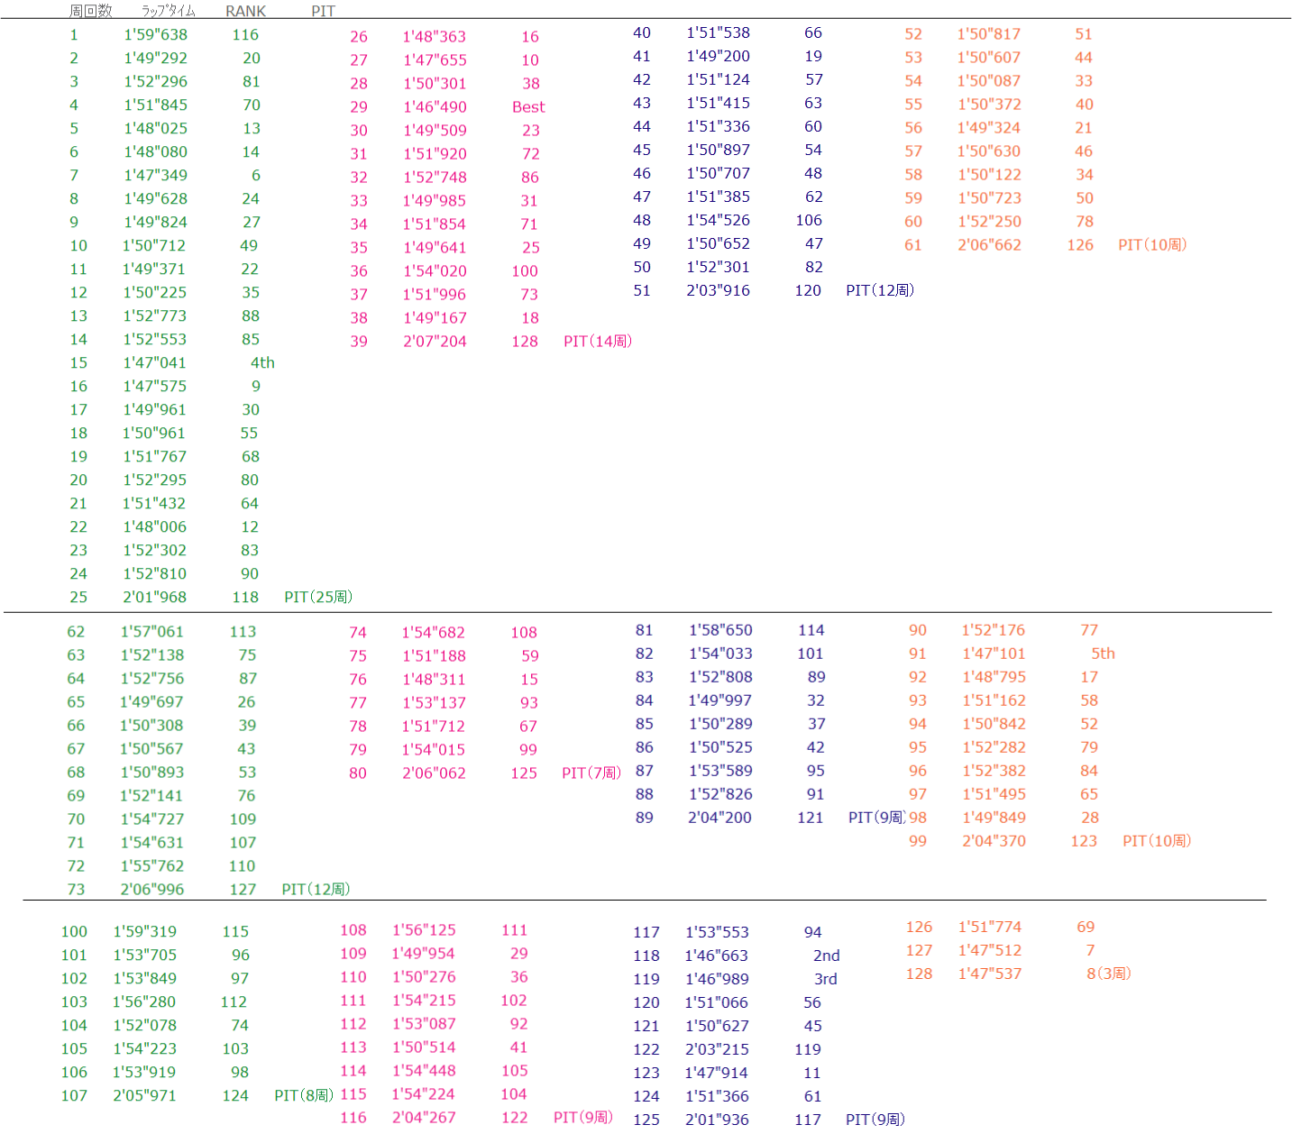Select lap time 1'46"663
This screenshot has width=1292, height=1134.
(716, 956)
